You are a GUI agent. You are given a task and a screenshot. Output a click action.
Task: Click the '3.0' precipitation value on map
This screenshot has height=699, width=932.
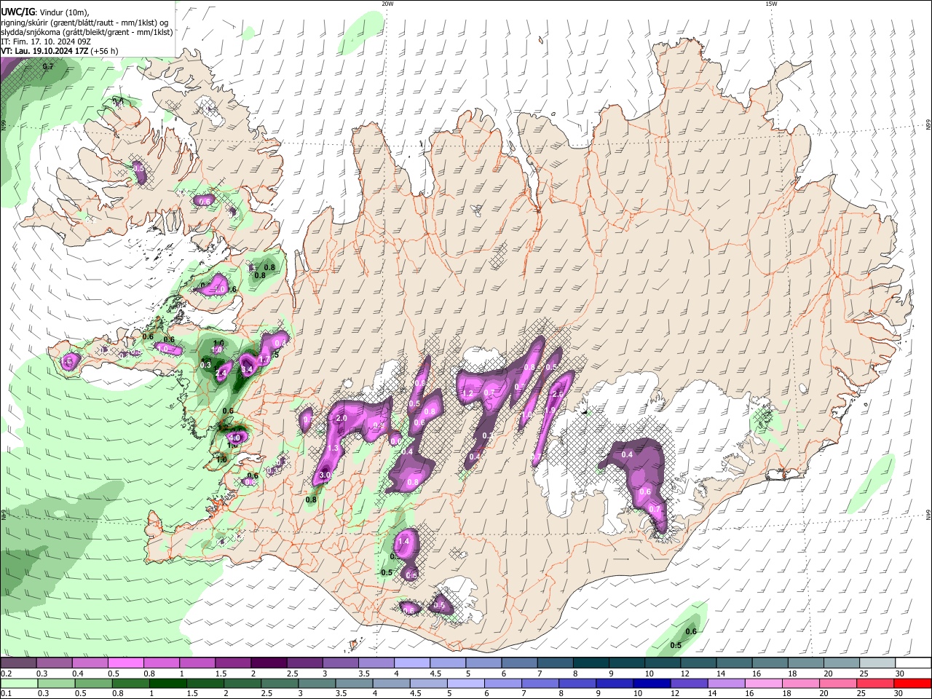(325, 475)
